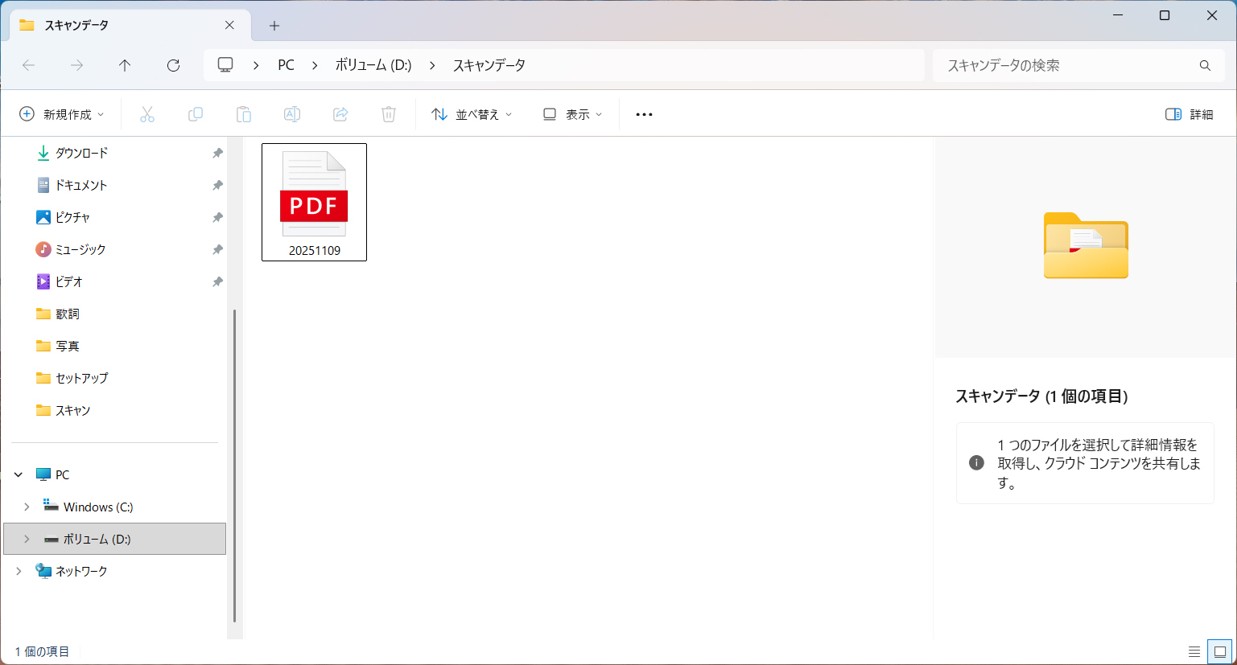Open the 並べ替え sort dropdown
Viewport: 1237px width, 665px height.
coord(471,113)
